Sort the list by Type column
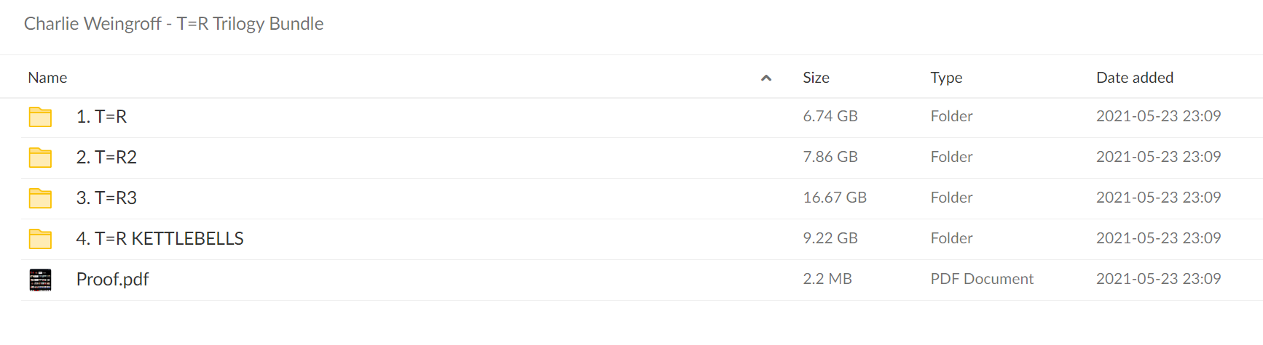 [x=946, y=78]
